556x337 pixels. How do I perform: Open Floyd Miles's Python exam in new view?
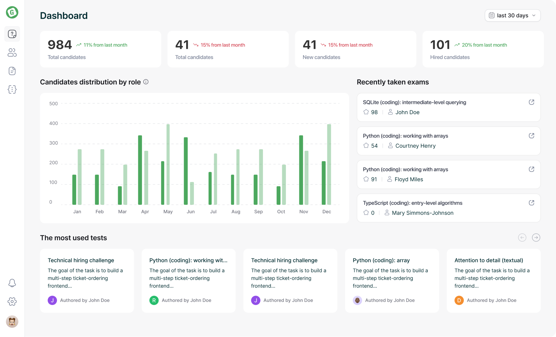tap(531, 169)
